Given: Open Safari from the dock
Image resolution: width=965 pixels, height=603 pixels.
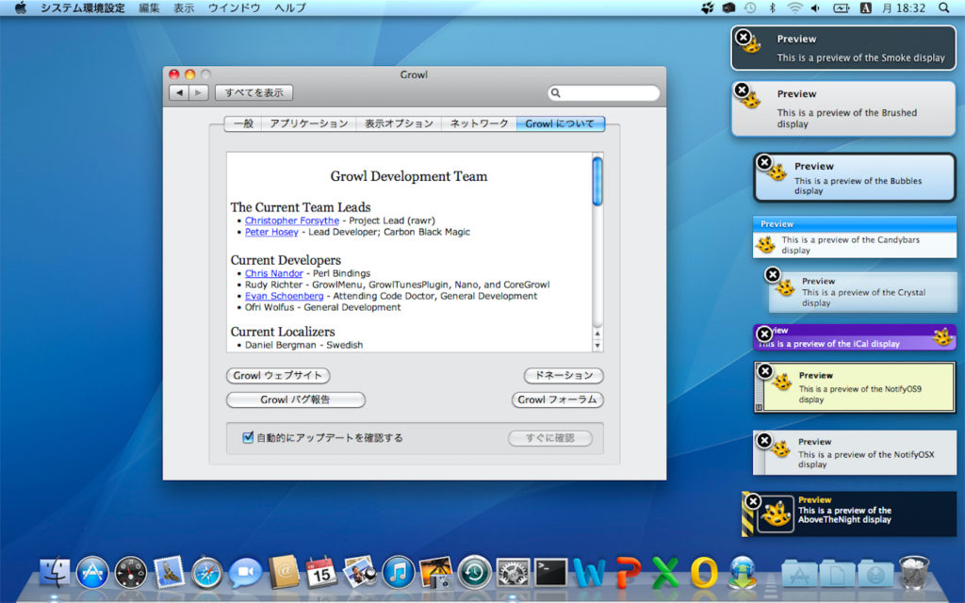Looking at the screenshot, I should click(x=207, y=572).
